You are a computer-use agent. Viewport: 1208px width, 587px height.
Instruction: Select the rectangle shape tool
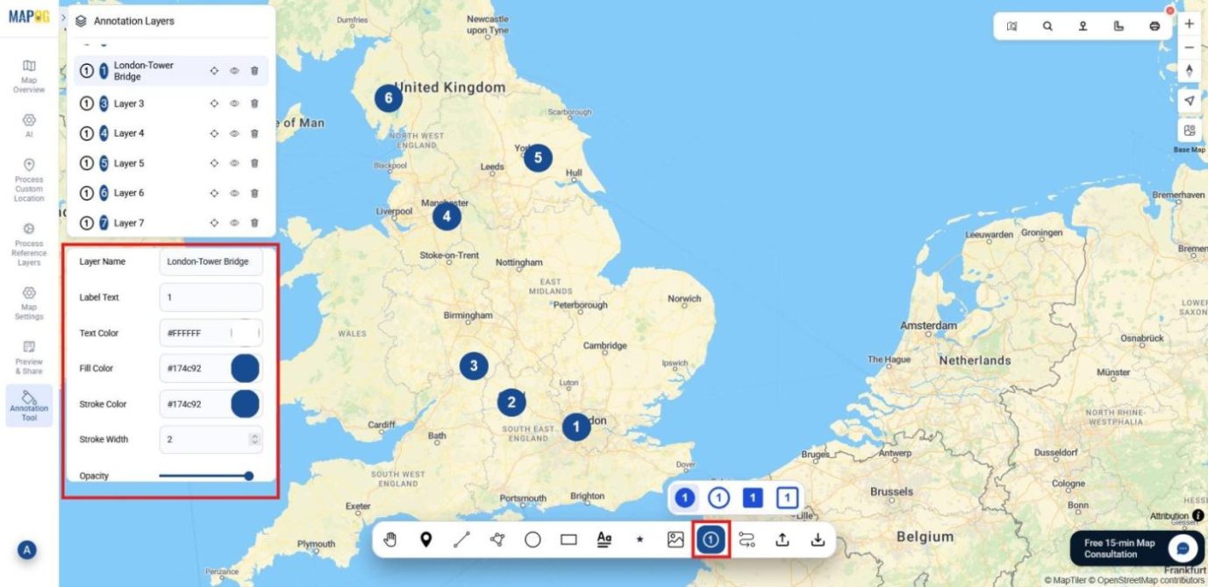coord(568,540)
